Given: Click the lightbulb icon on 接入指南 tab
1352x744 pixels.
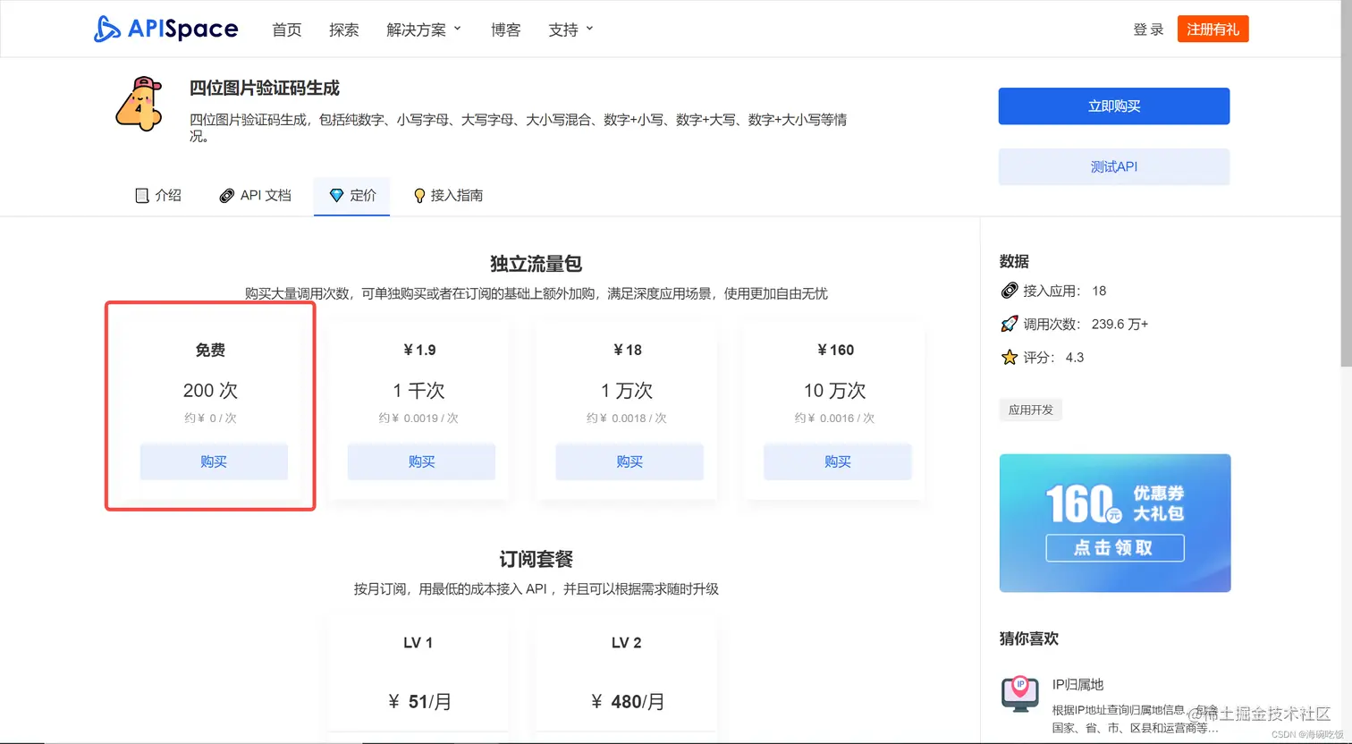Looking at the screenshot, I should 419,195.
